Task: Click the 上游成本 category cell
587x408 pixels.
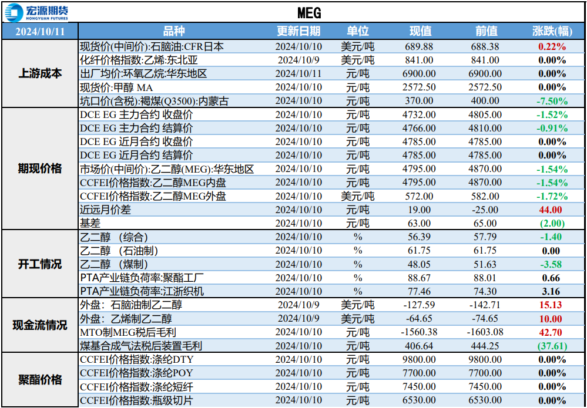Action: [40, 73]
